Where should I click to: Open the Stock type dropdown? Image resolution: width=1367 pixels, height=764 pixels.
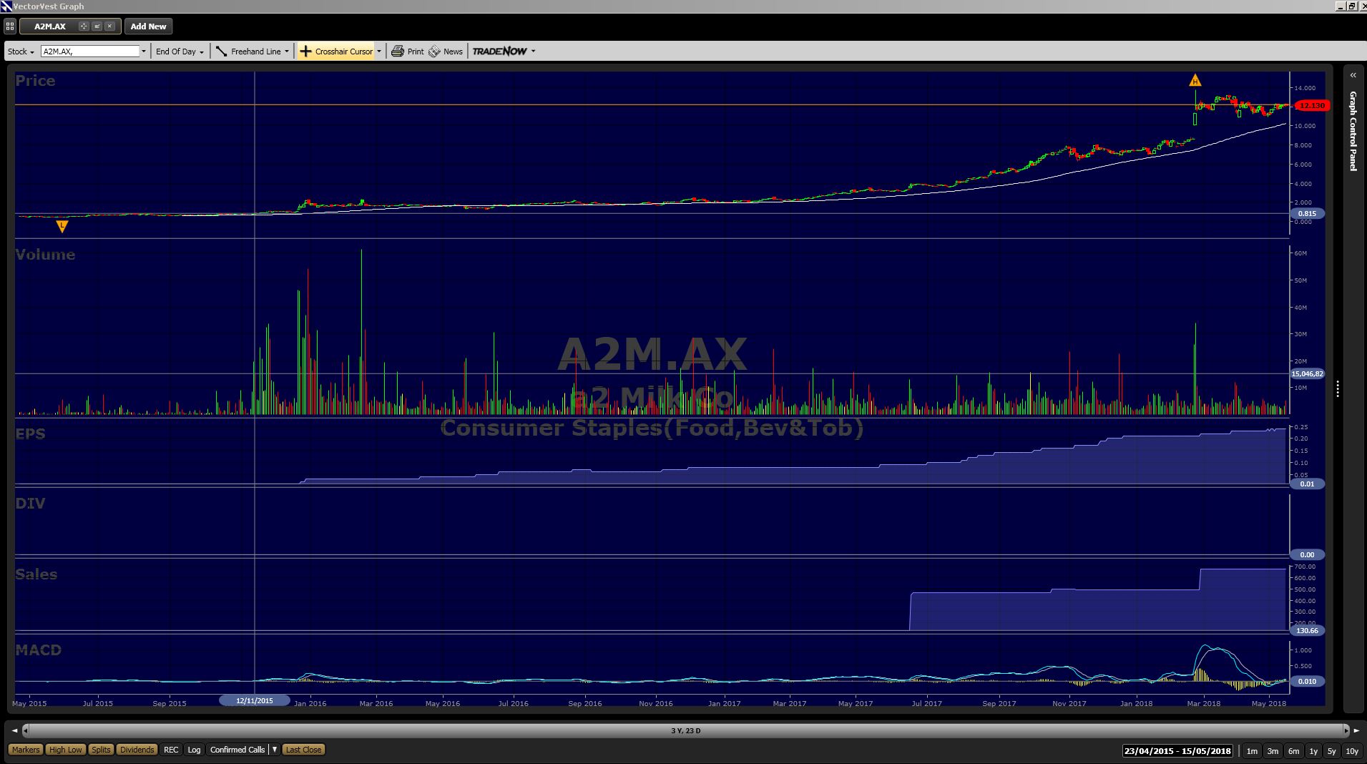pyautogui.click(x=21, y=52)
